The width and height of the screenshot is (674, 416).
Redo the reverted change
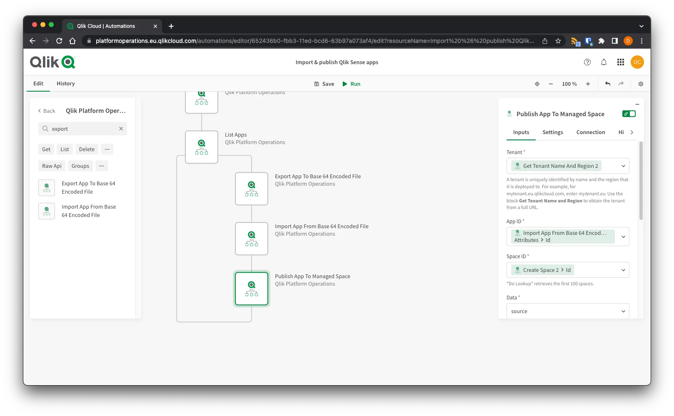click(621, 84)
